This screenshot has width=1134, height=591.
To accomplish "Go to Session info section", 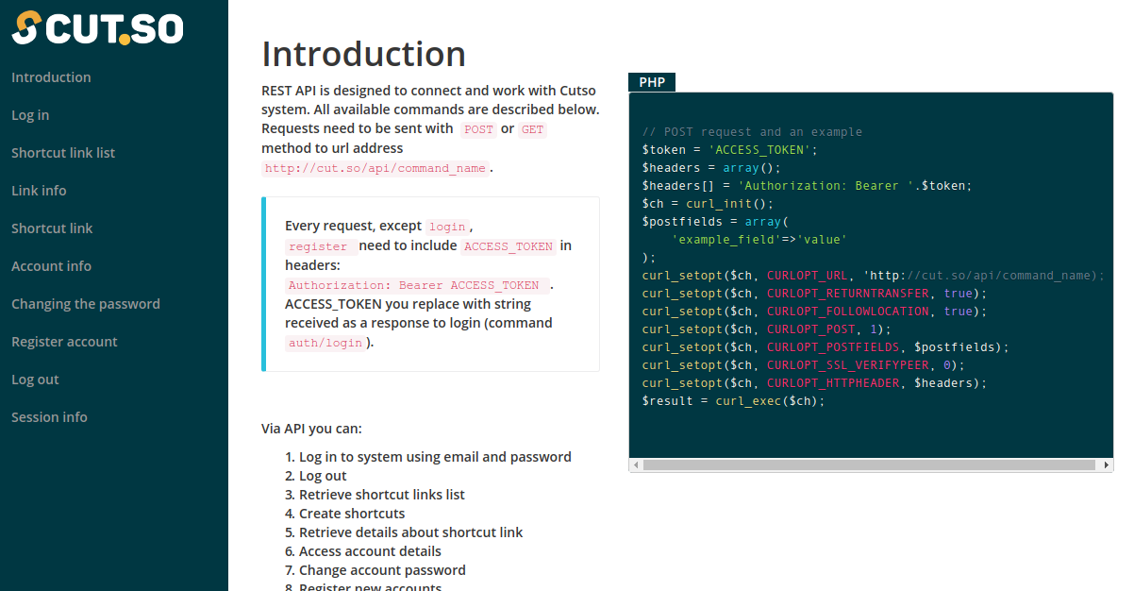I will [x=49, y=417].
